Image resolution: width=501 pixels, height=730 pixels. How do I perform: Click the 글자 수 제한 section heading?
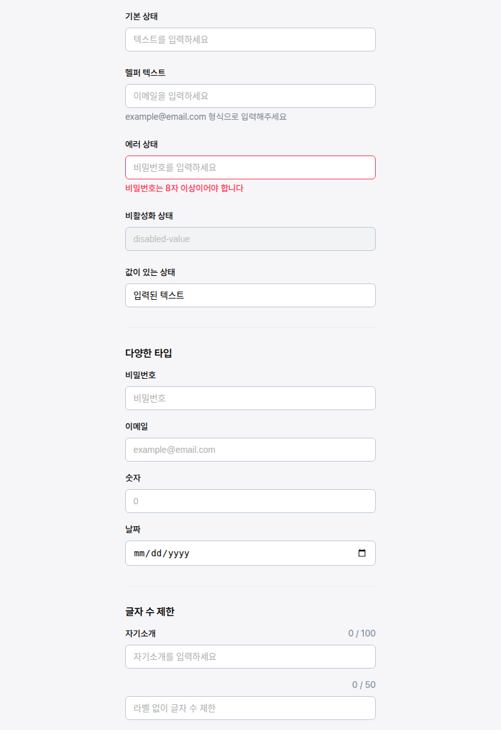150,611
